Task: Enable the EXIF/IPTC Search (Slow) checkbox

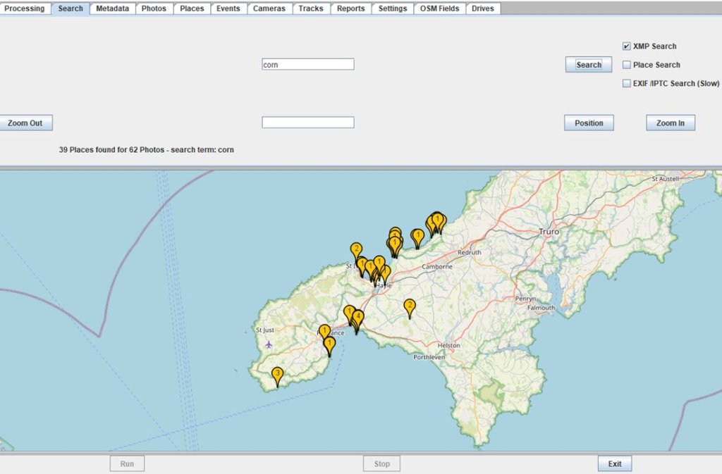Action: [626, 83]
